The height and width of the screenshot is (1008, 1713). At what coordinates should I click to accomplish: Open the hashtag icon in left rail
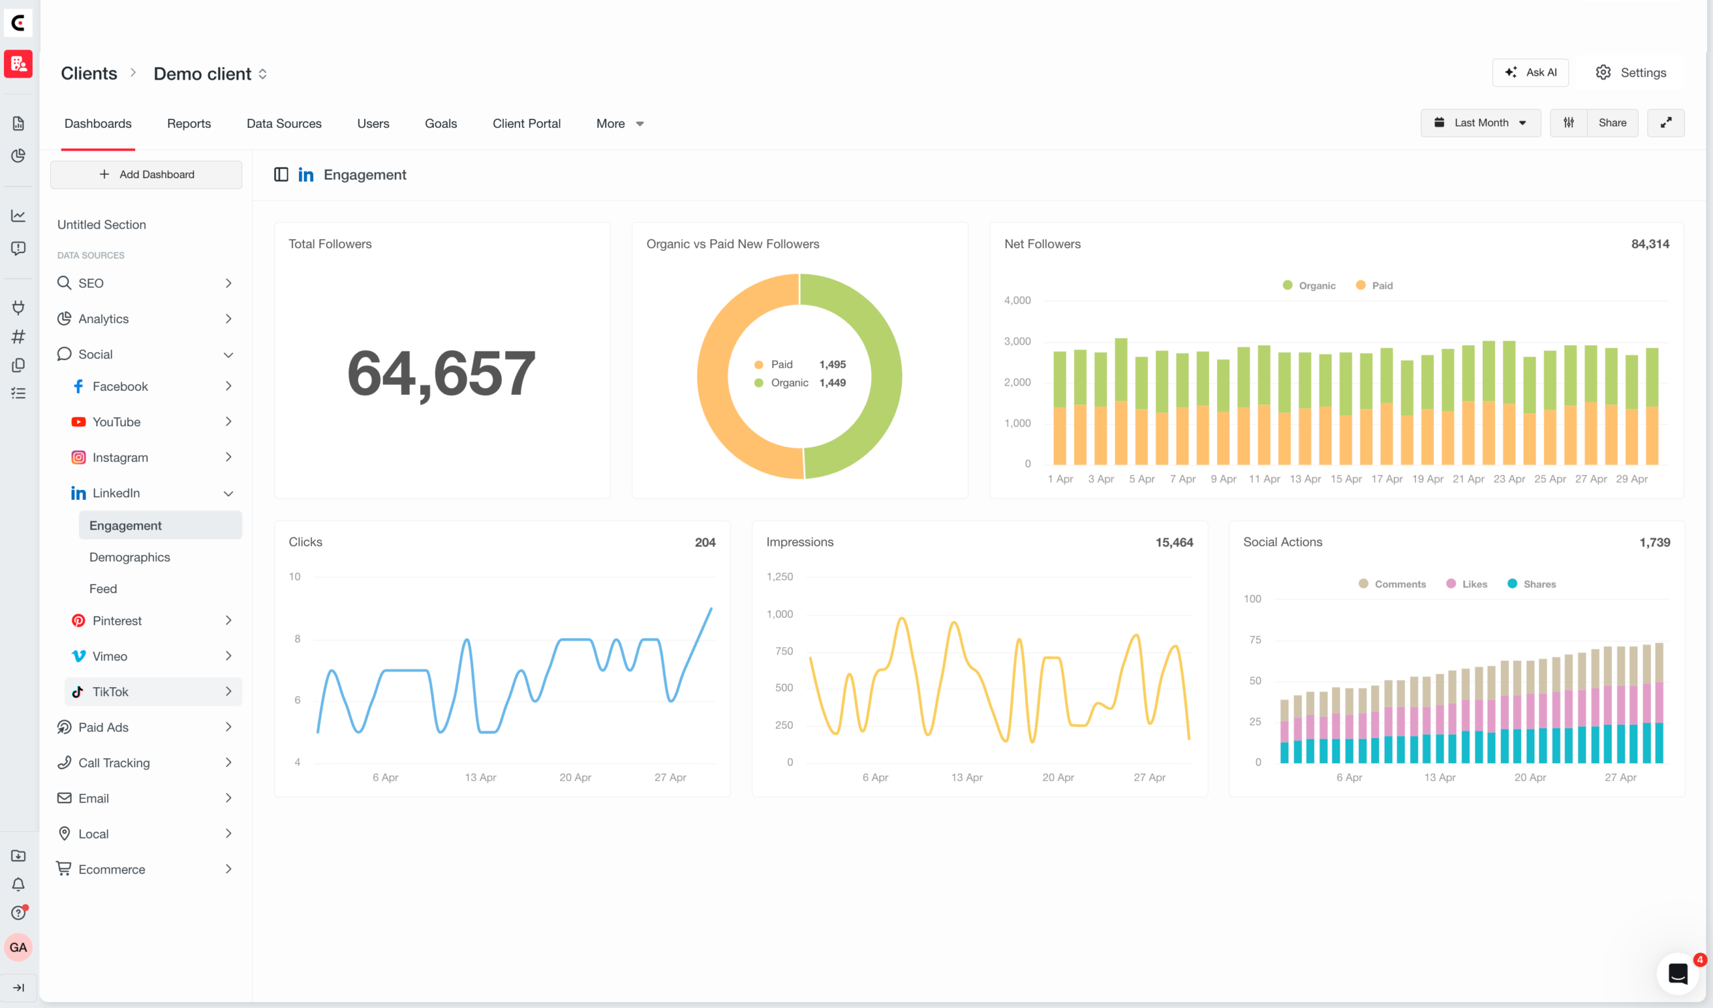(18, 336)
